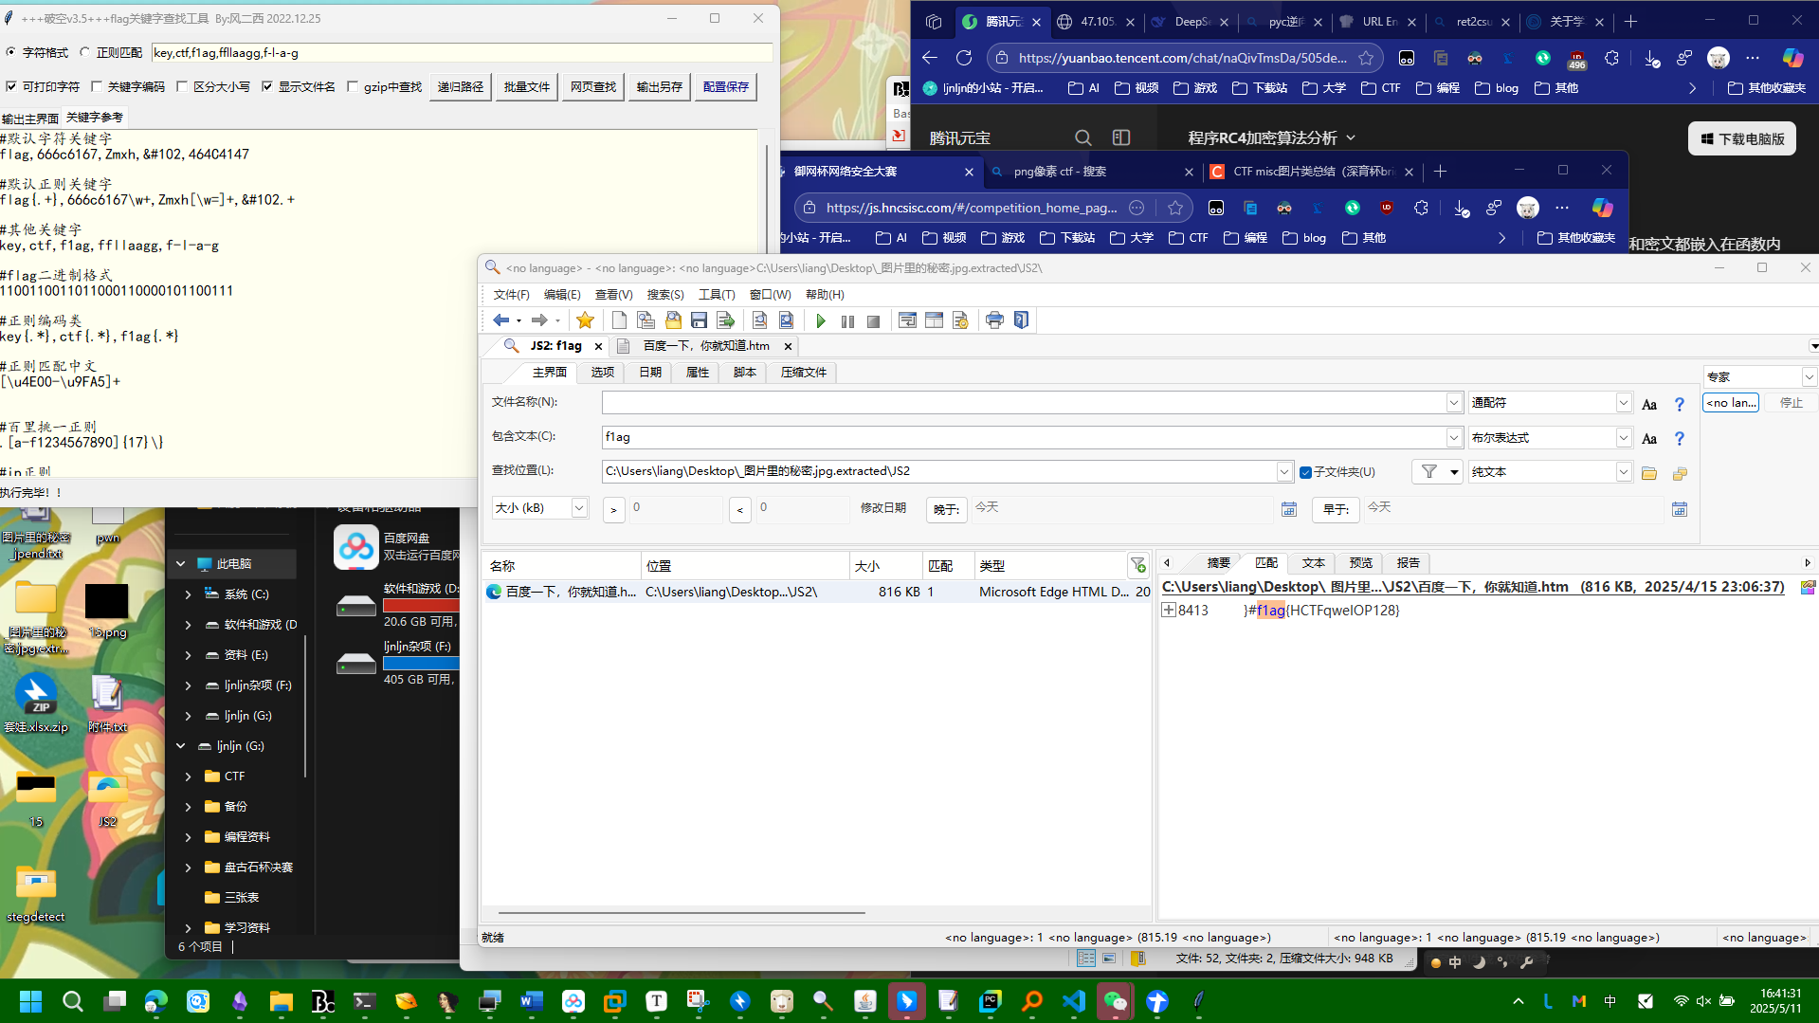1819x1023 pixels.
Task: Click the new blank document icon
Action: 619,320
